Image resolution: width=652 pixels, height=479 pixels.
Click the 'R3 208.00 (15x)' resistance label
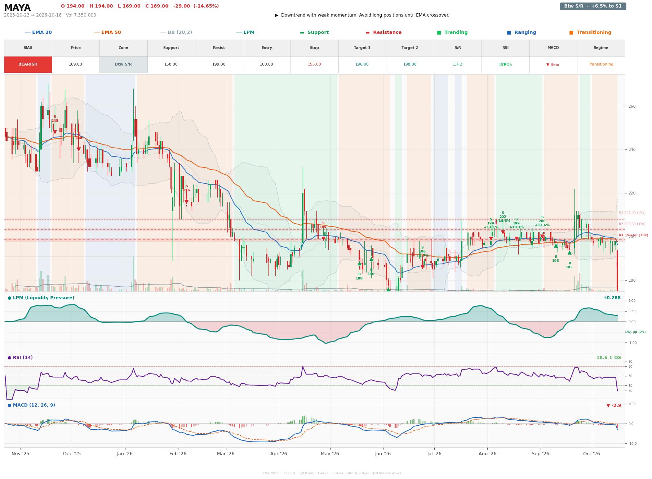pyautogui.click(x=632, y=213)
